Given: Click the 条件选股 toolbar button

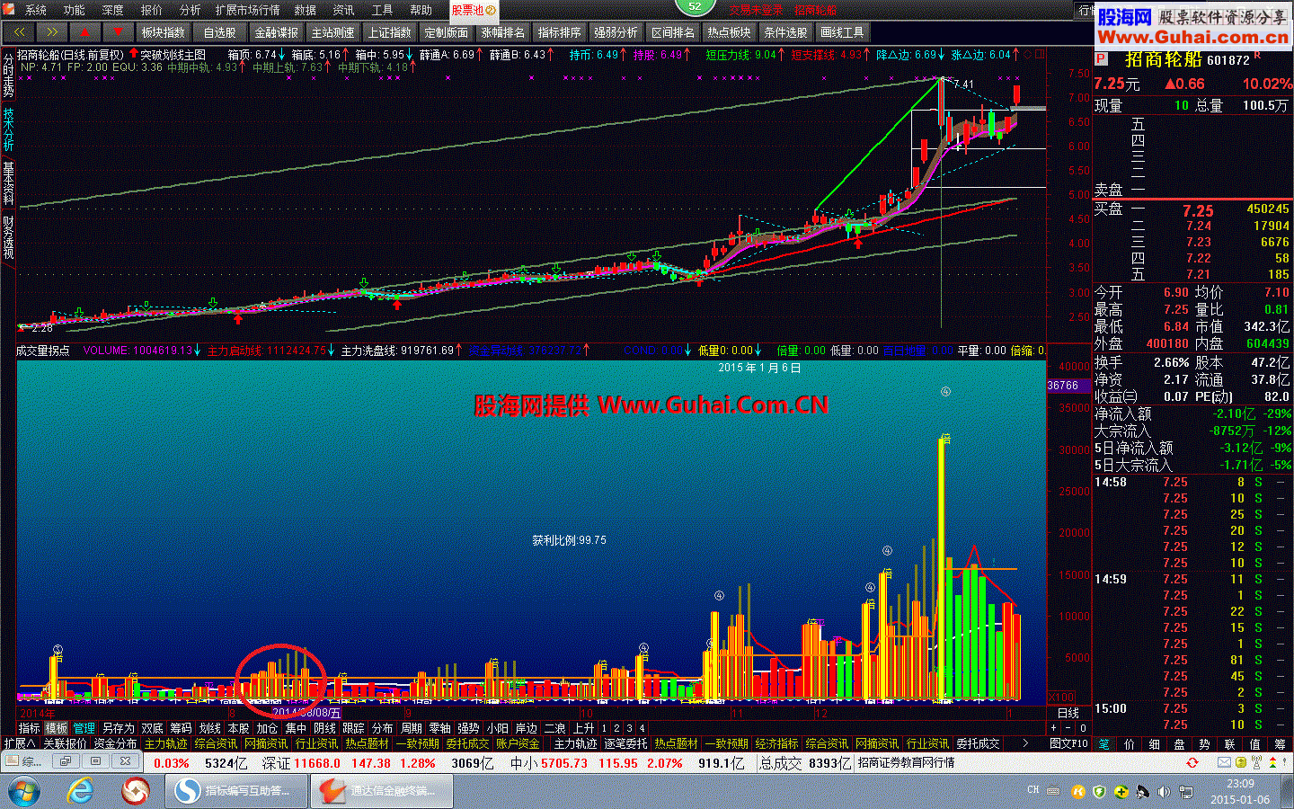Looking at the screenshot, I should pyautogui.click(x=785, y=32).
